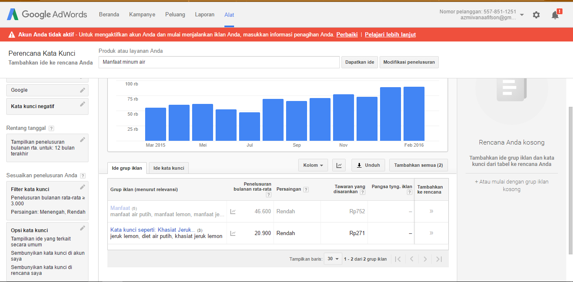Edit Kata kunci negatif pencil icon
Viewport: 573px width, 282px height.
pos(83,104)
